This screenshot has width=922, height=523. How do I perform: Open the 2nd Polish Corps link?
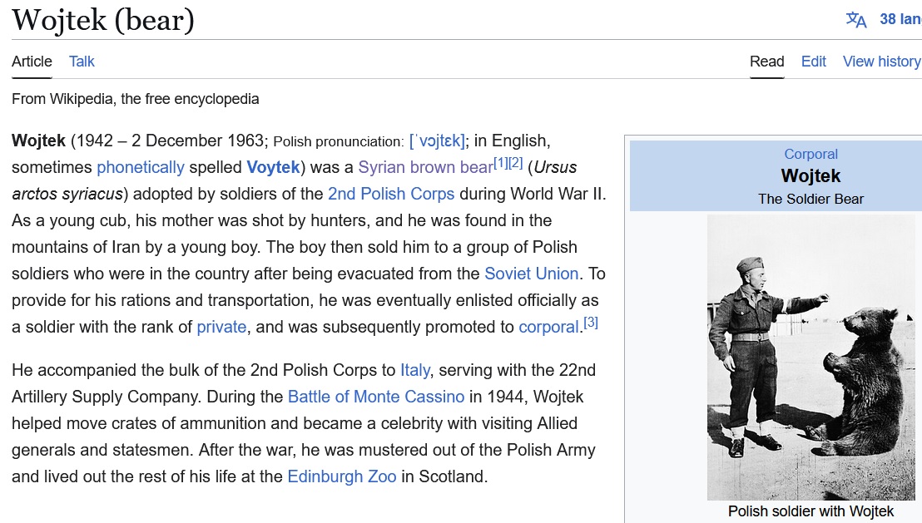click(391, 194)
